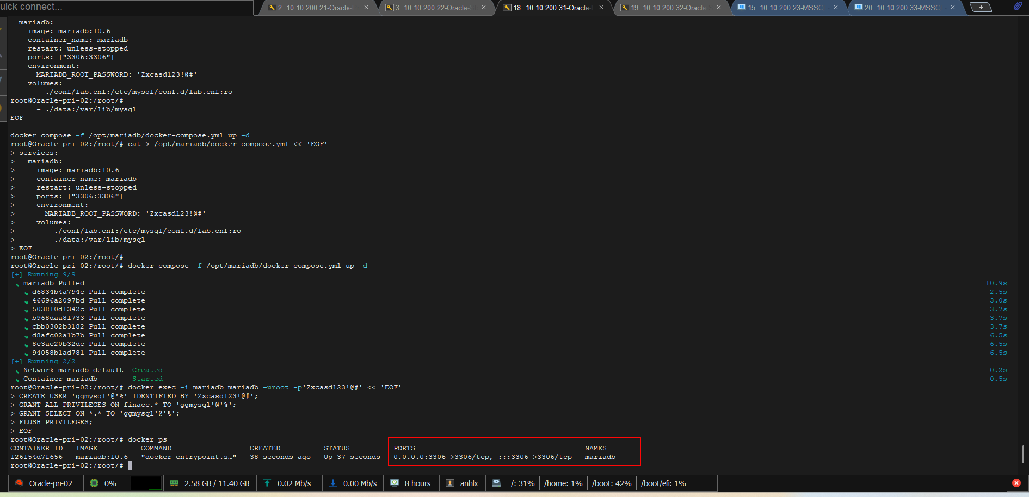1029x497 pixels.
Task: Click the 'FLUSH PRIVILEGES;' line
Action: [x=56, y=422]
